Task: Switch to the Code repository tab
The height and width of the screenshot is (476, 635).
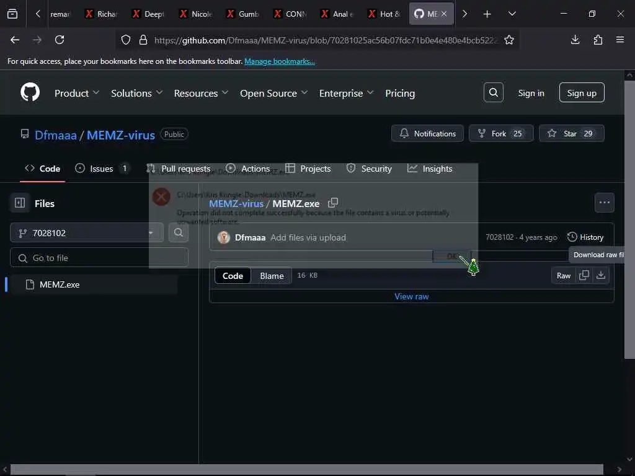Action: [43, 169]
